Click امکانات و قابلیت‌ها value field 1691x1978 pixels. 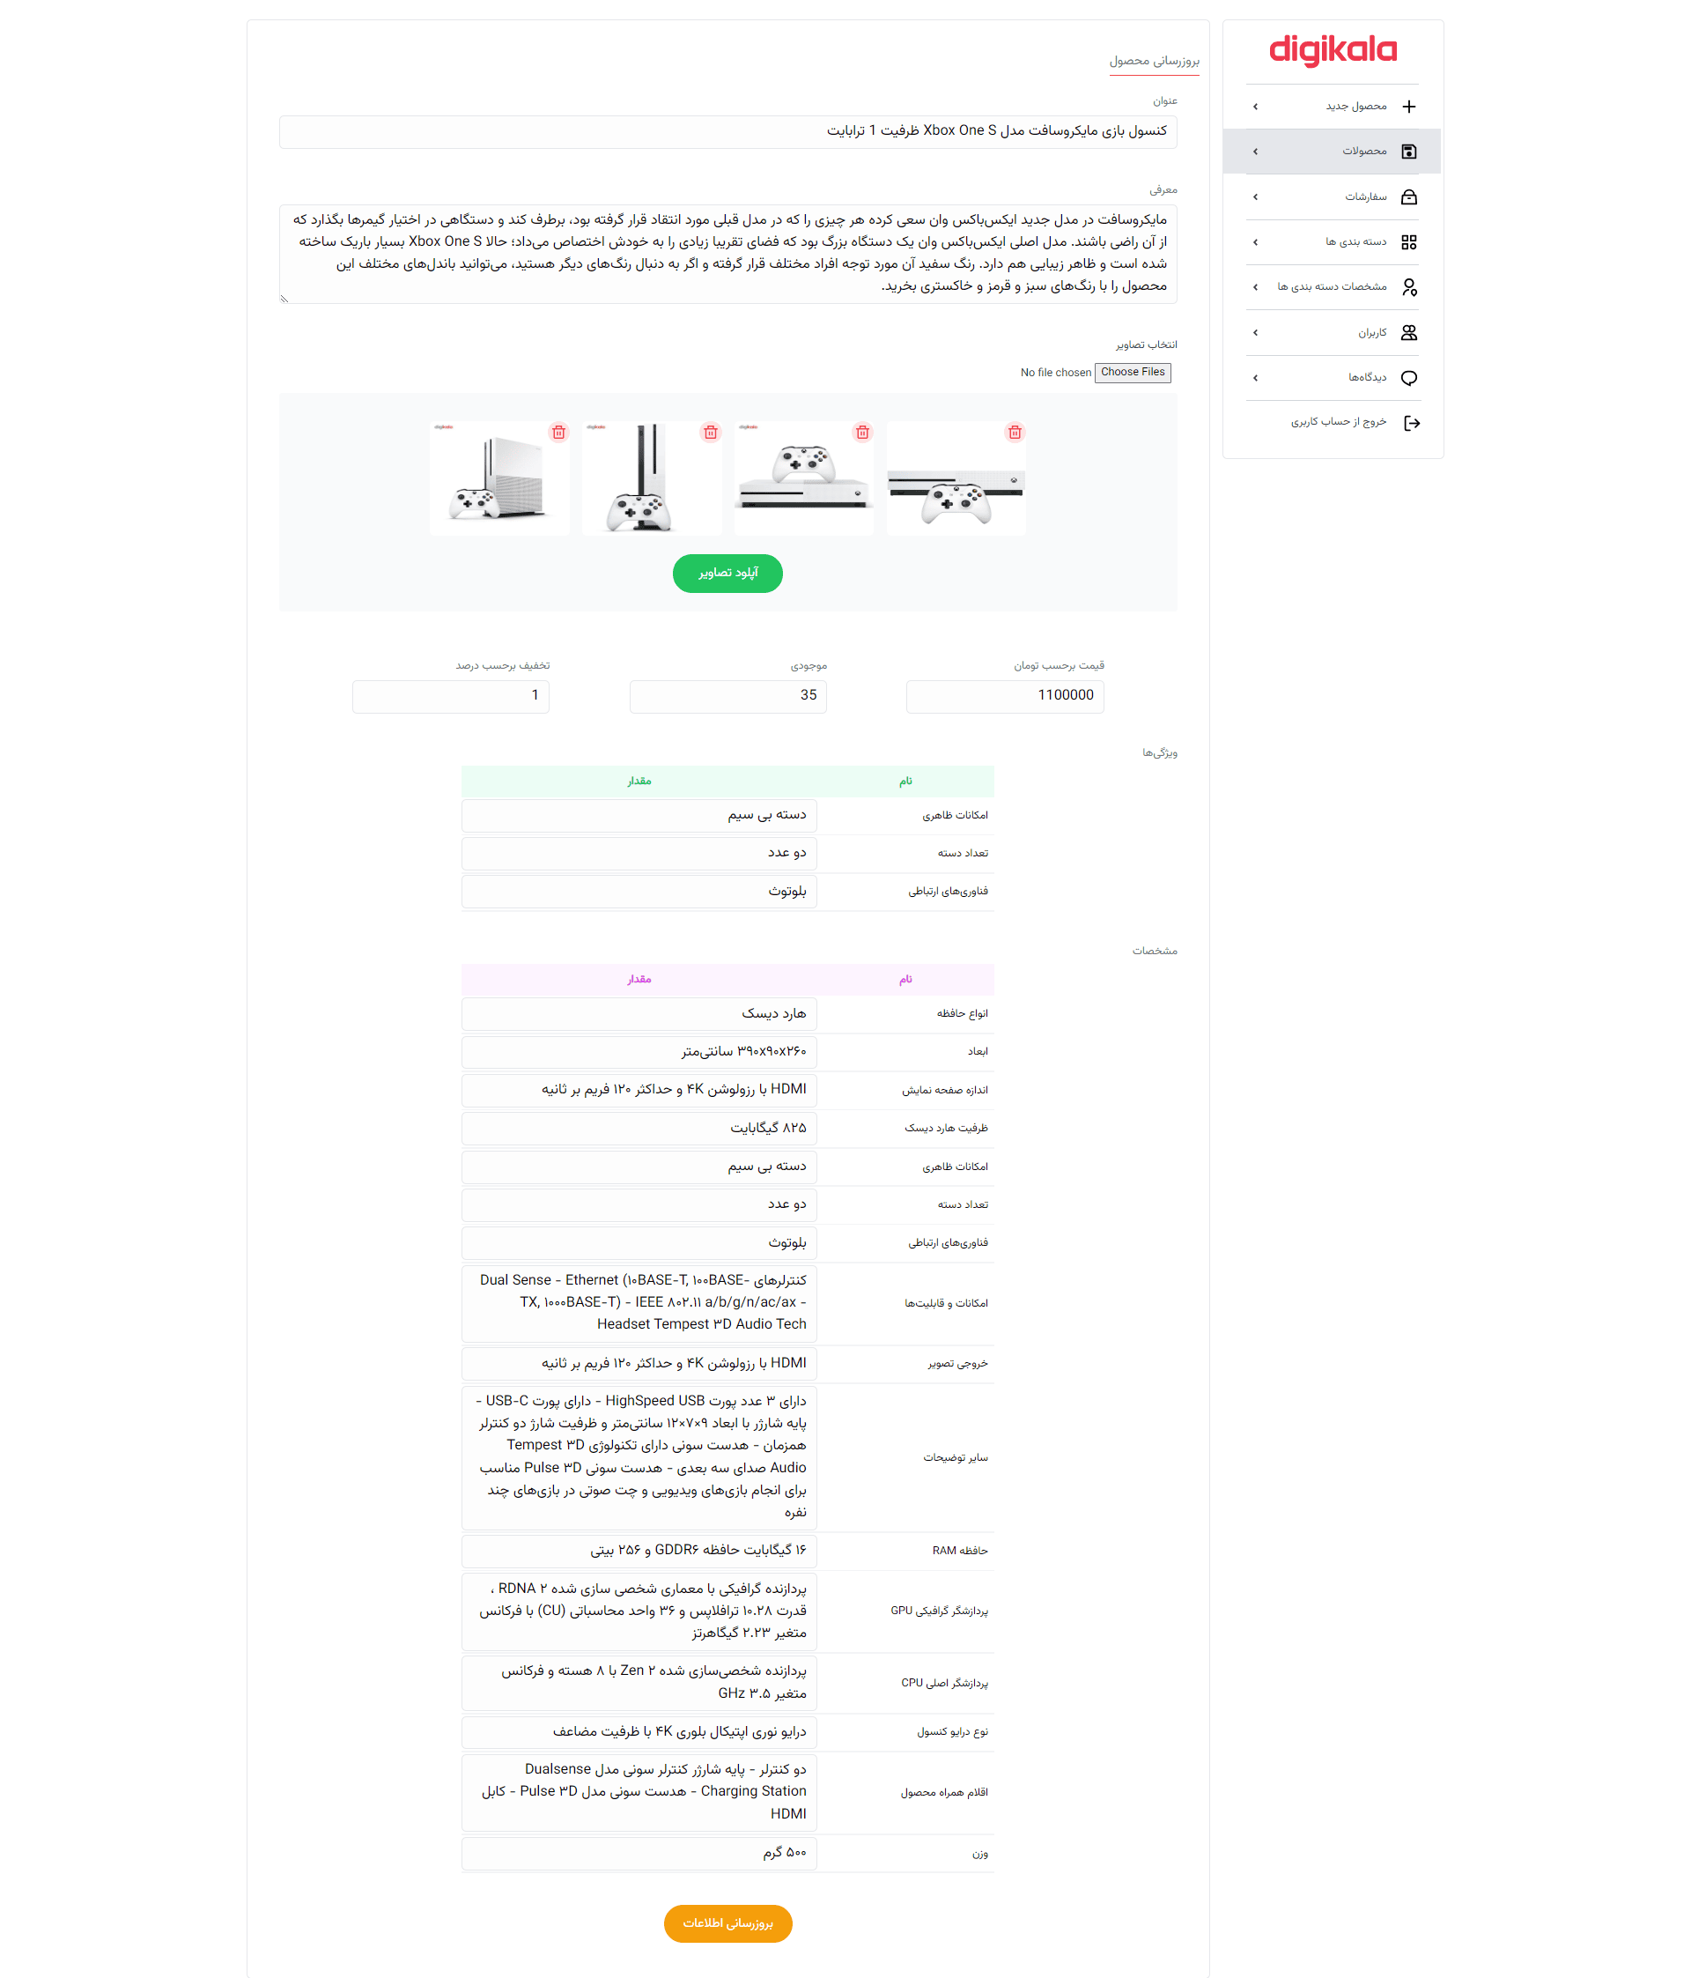[639, 1303]
